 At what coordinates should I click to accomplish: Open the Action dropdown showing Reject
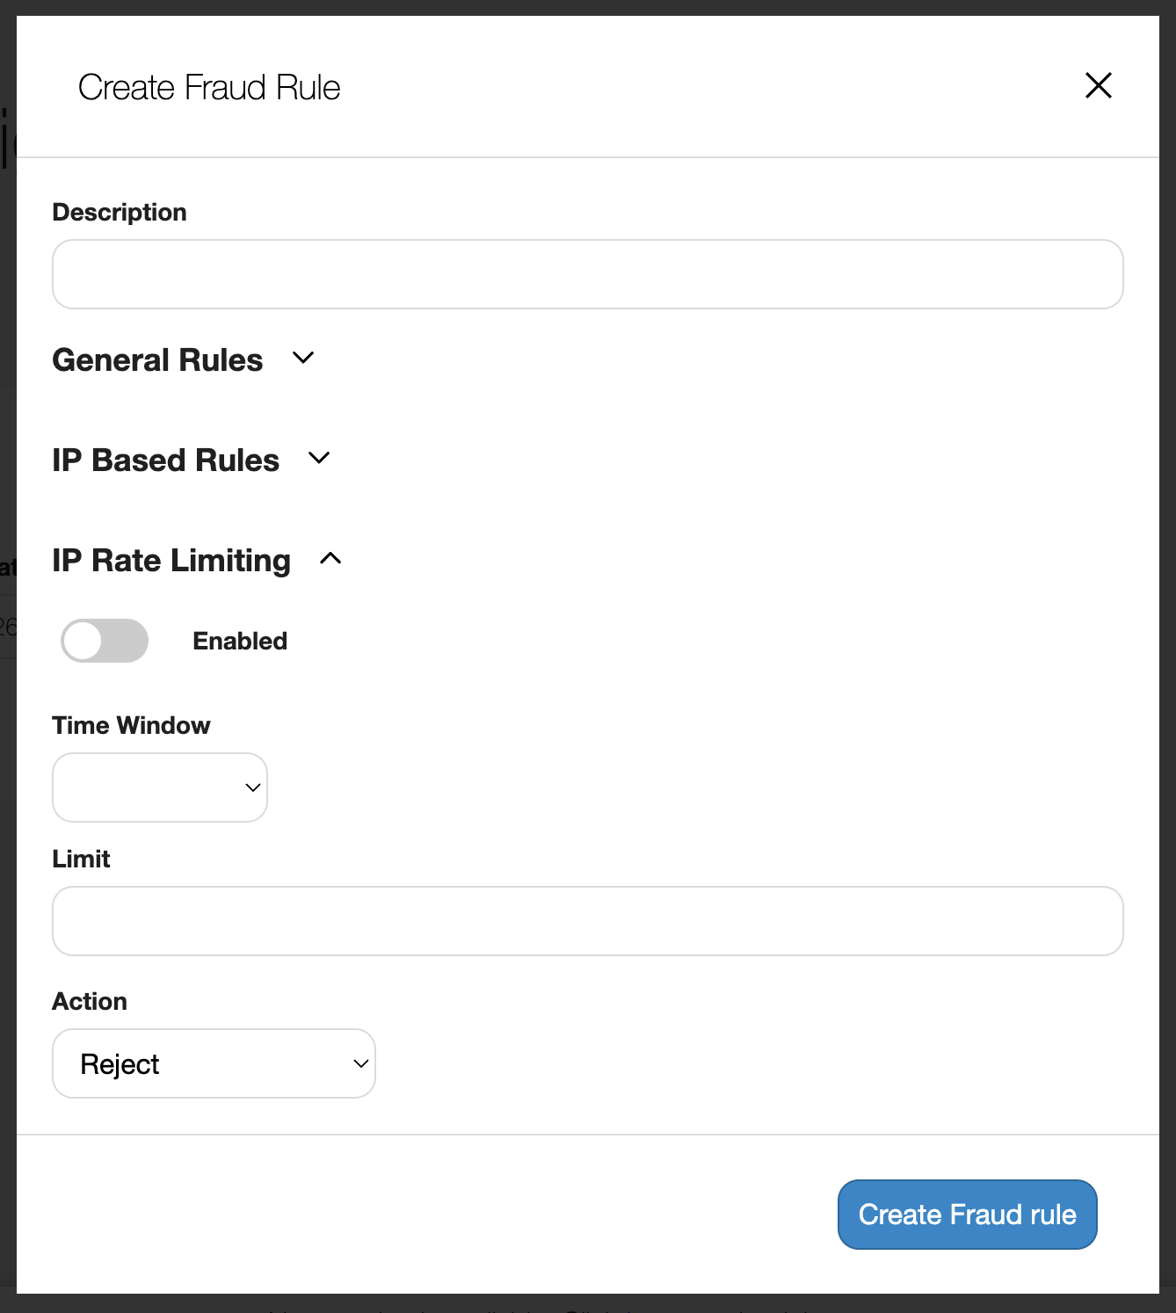[x=214, y=1063]
